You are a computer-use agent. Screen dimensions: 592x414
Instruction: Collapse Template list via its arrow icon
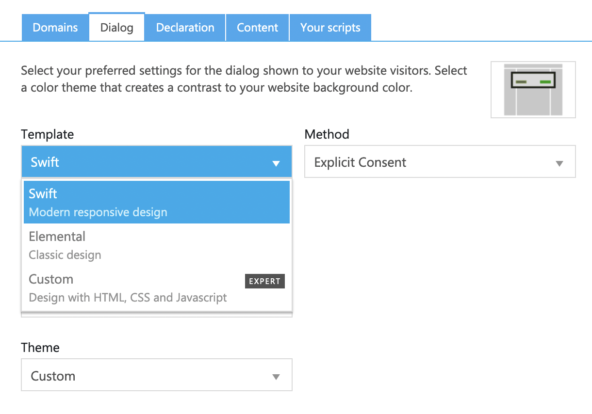pyautogui.click(x=276, y=163)
